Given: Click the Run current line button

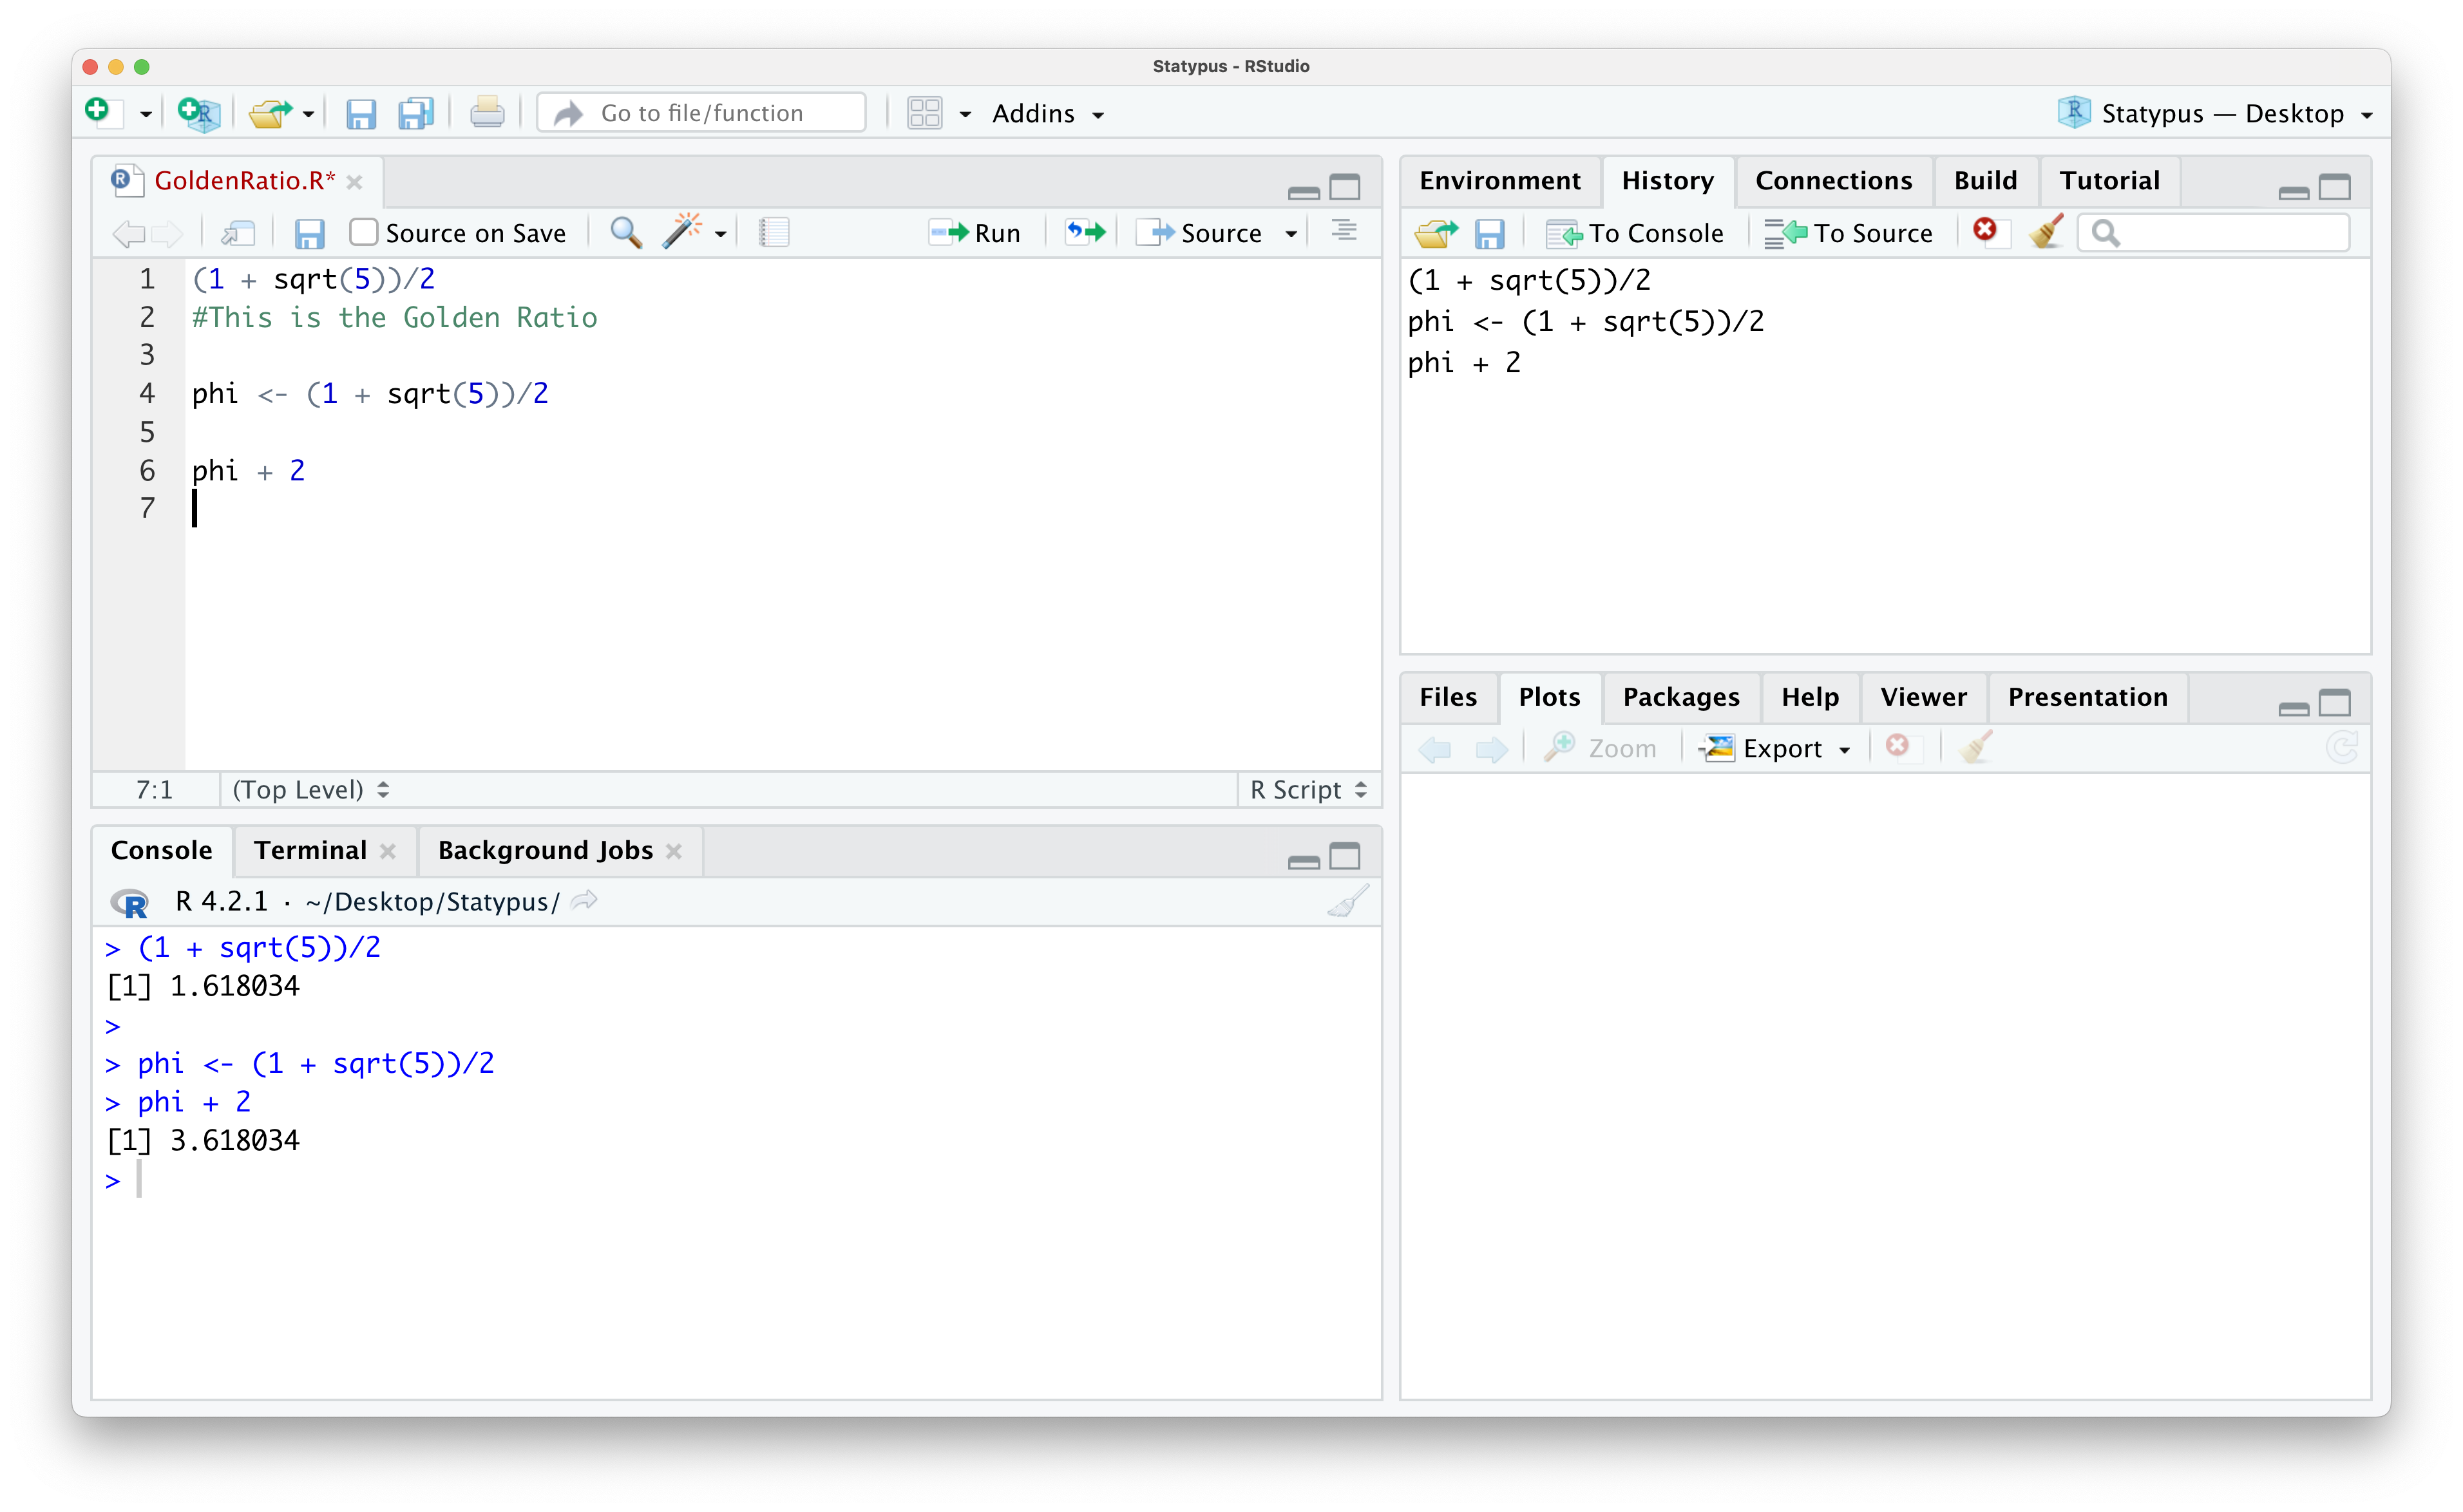Looking at the screenshot, I should click(x=975, y=233).
